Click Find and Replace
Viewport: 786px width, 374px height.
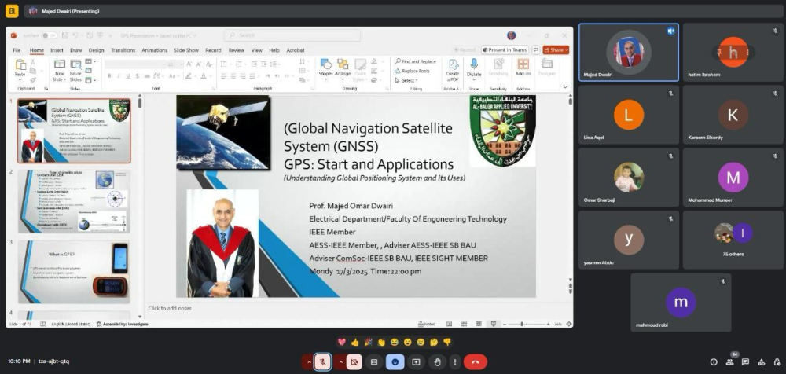(415, 61)
